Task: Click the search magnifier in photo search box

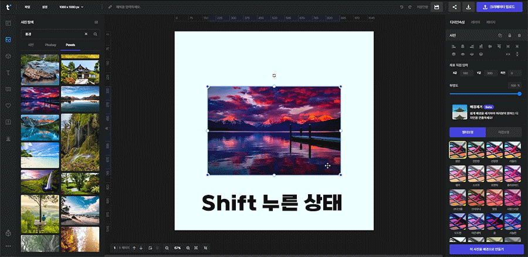Action: click(95, 34)
